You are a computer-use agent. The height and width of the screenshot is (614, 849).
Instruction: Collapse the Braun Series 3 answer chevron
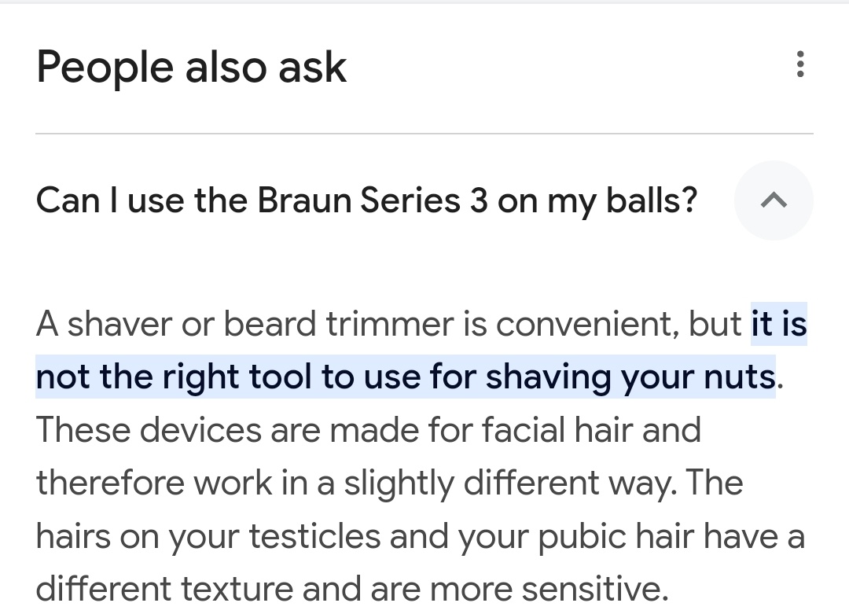click(x=774, y=200)
